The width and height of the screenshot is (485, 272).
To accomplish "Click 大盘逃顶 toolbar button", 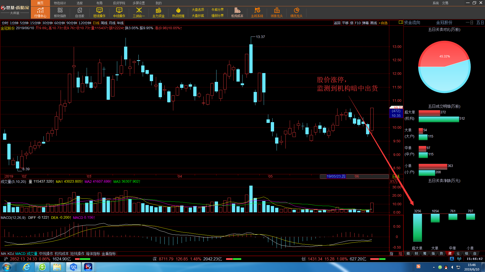I will coord(198,10).
